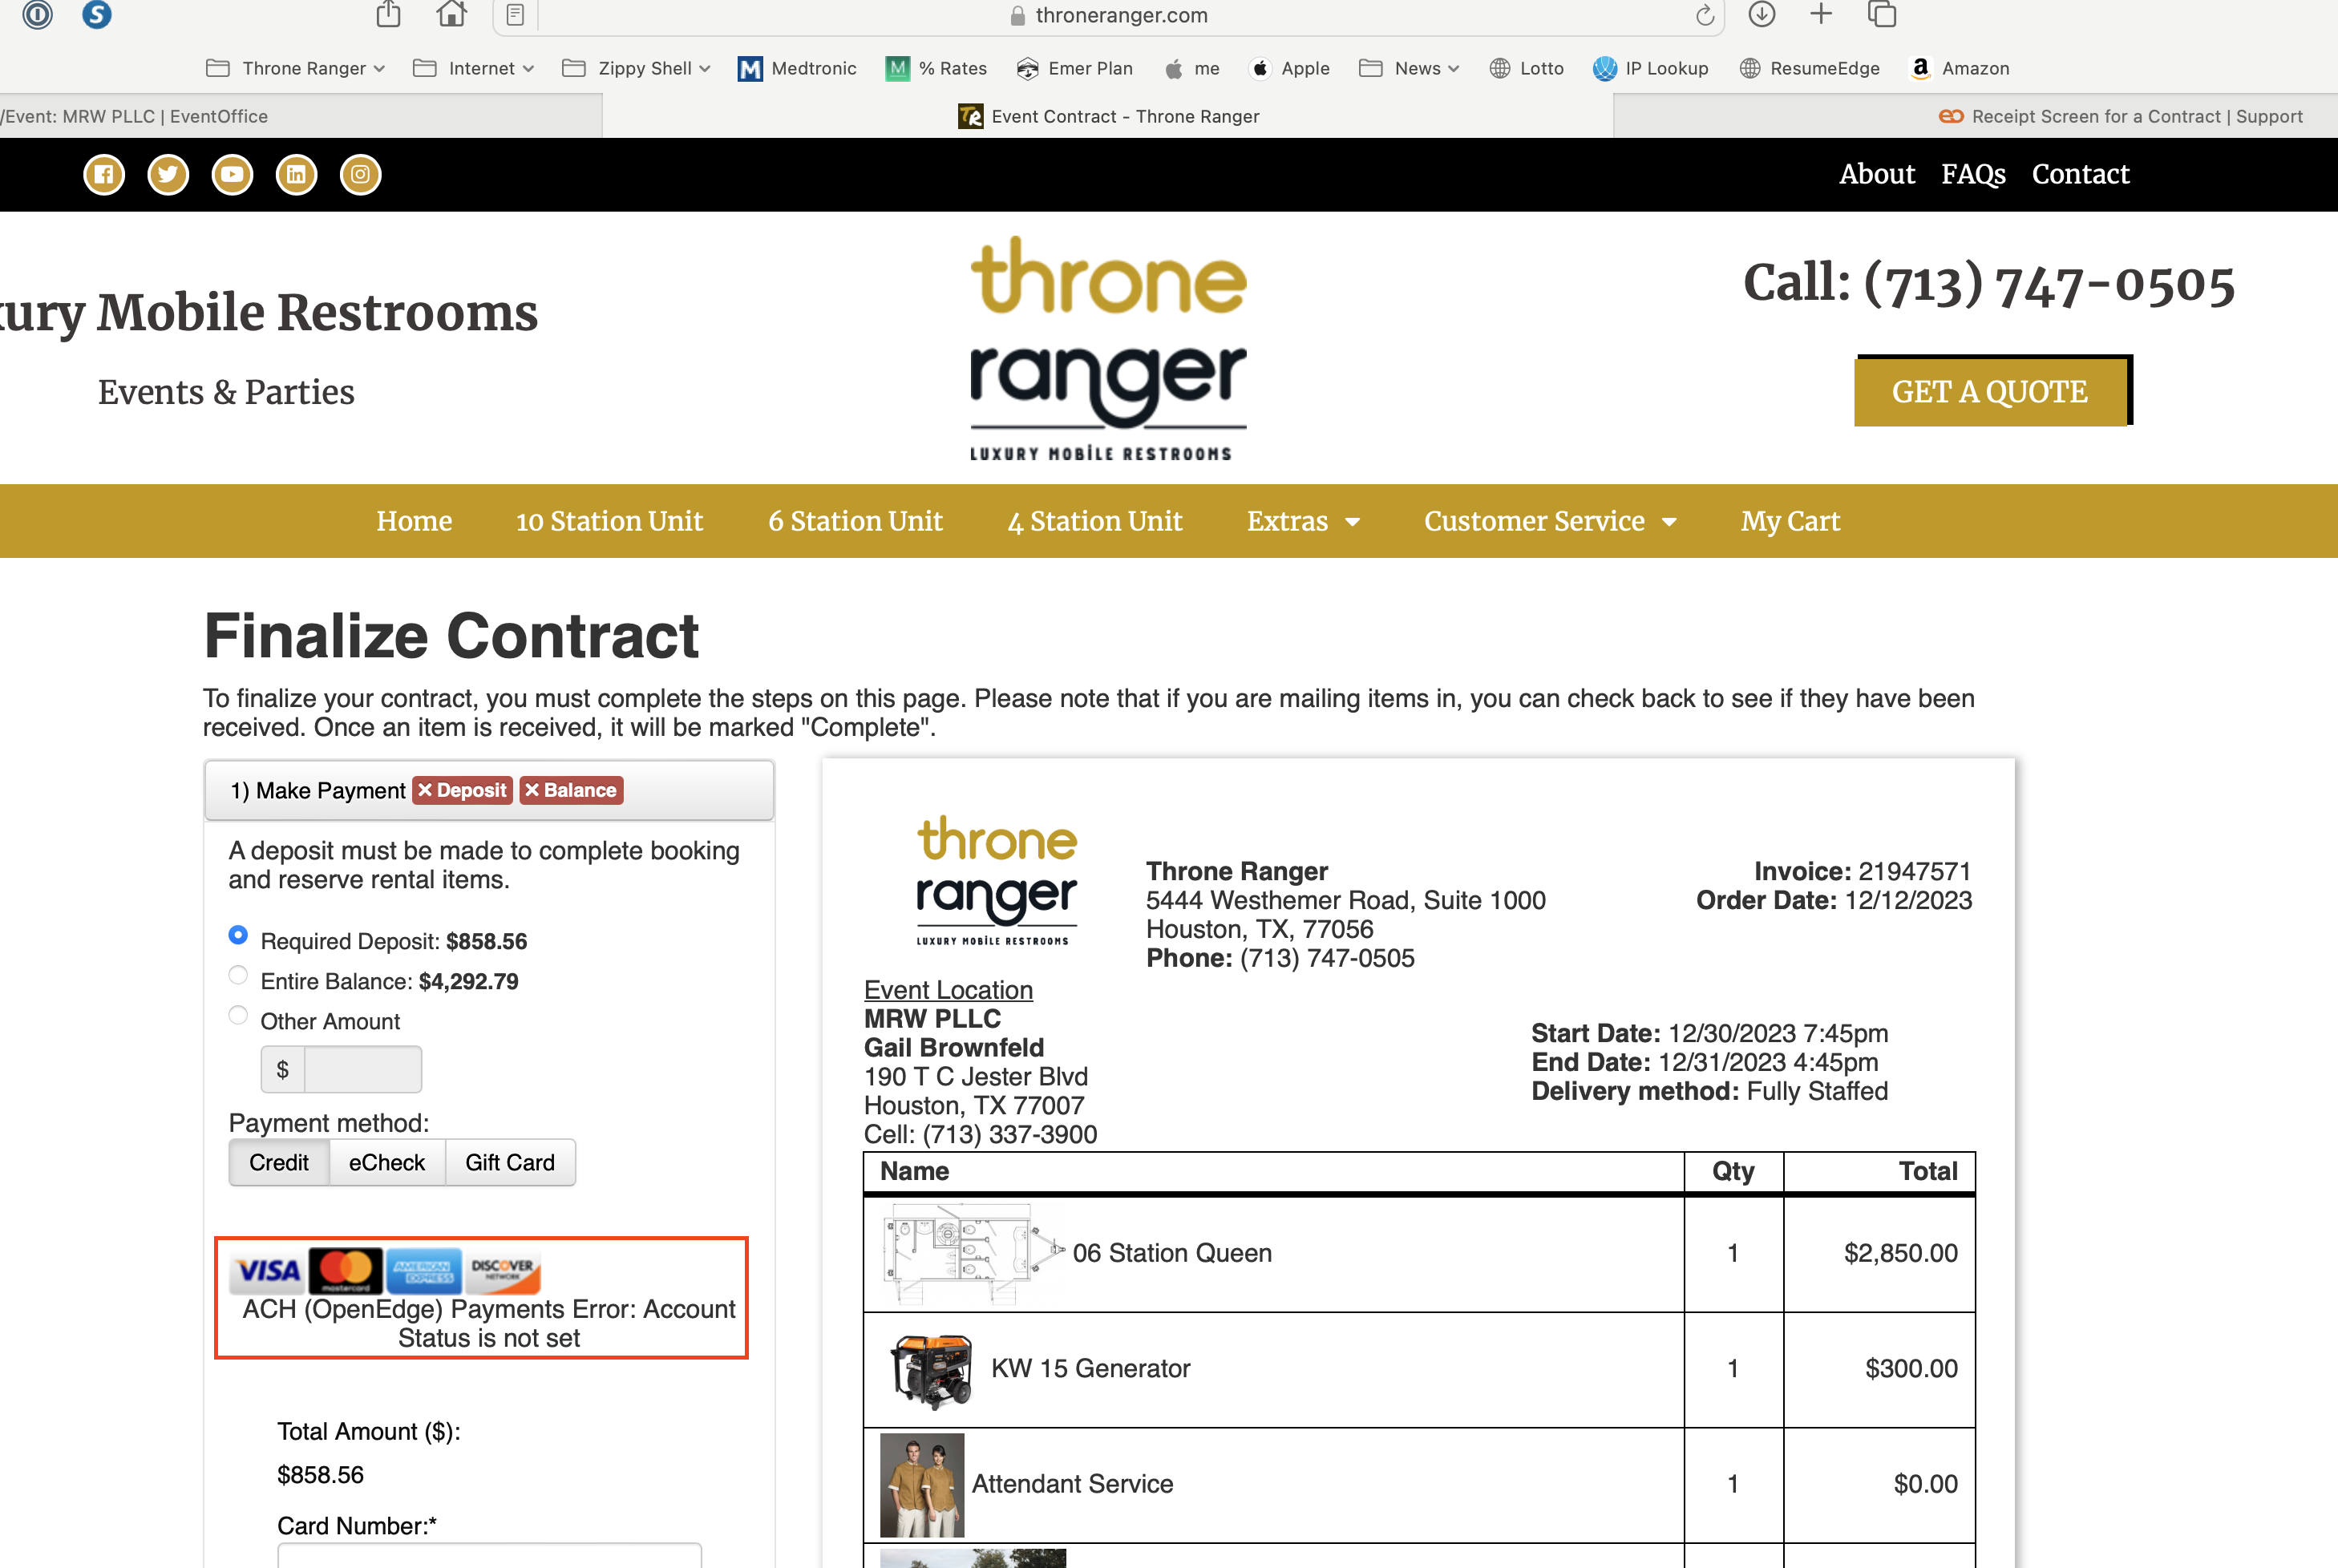Reload the page with refresh icon

pyautogui.click(x=1705, y=15)
